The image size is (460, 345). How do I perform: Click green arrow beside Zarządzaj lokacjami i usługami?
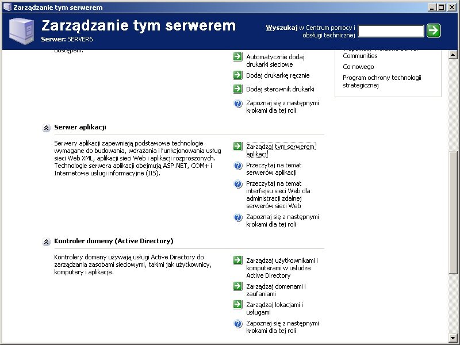click(237, 305)
